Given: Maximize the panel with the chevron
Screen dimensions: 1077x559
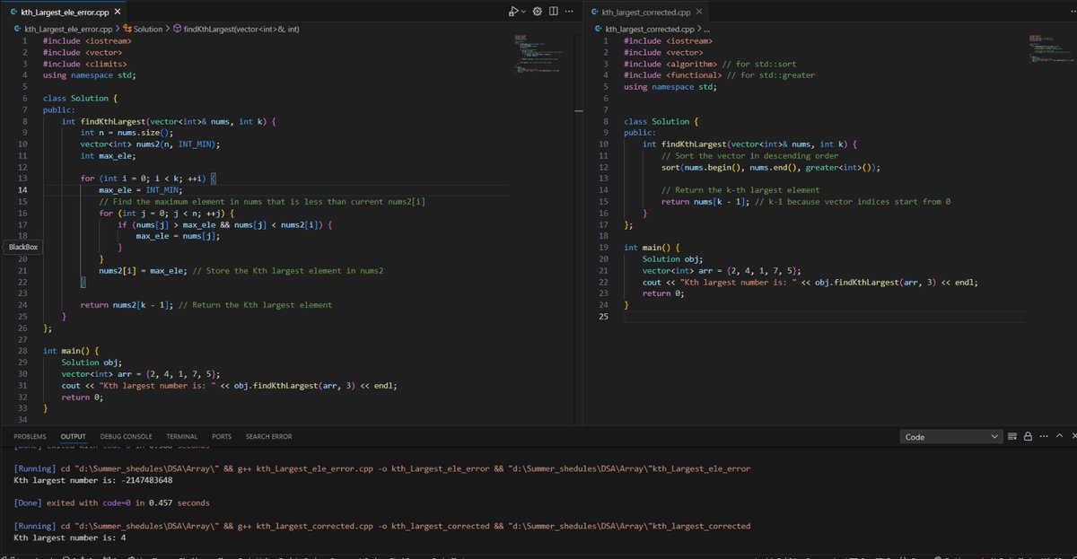Looking at the screenshot, I should click(x=1062, y=436).
